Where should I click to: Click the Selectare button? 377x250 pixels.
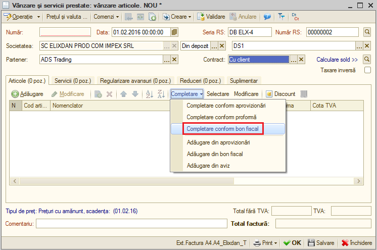point(218,94)
